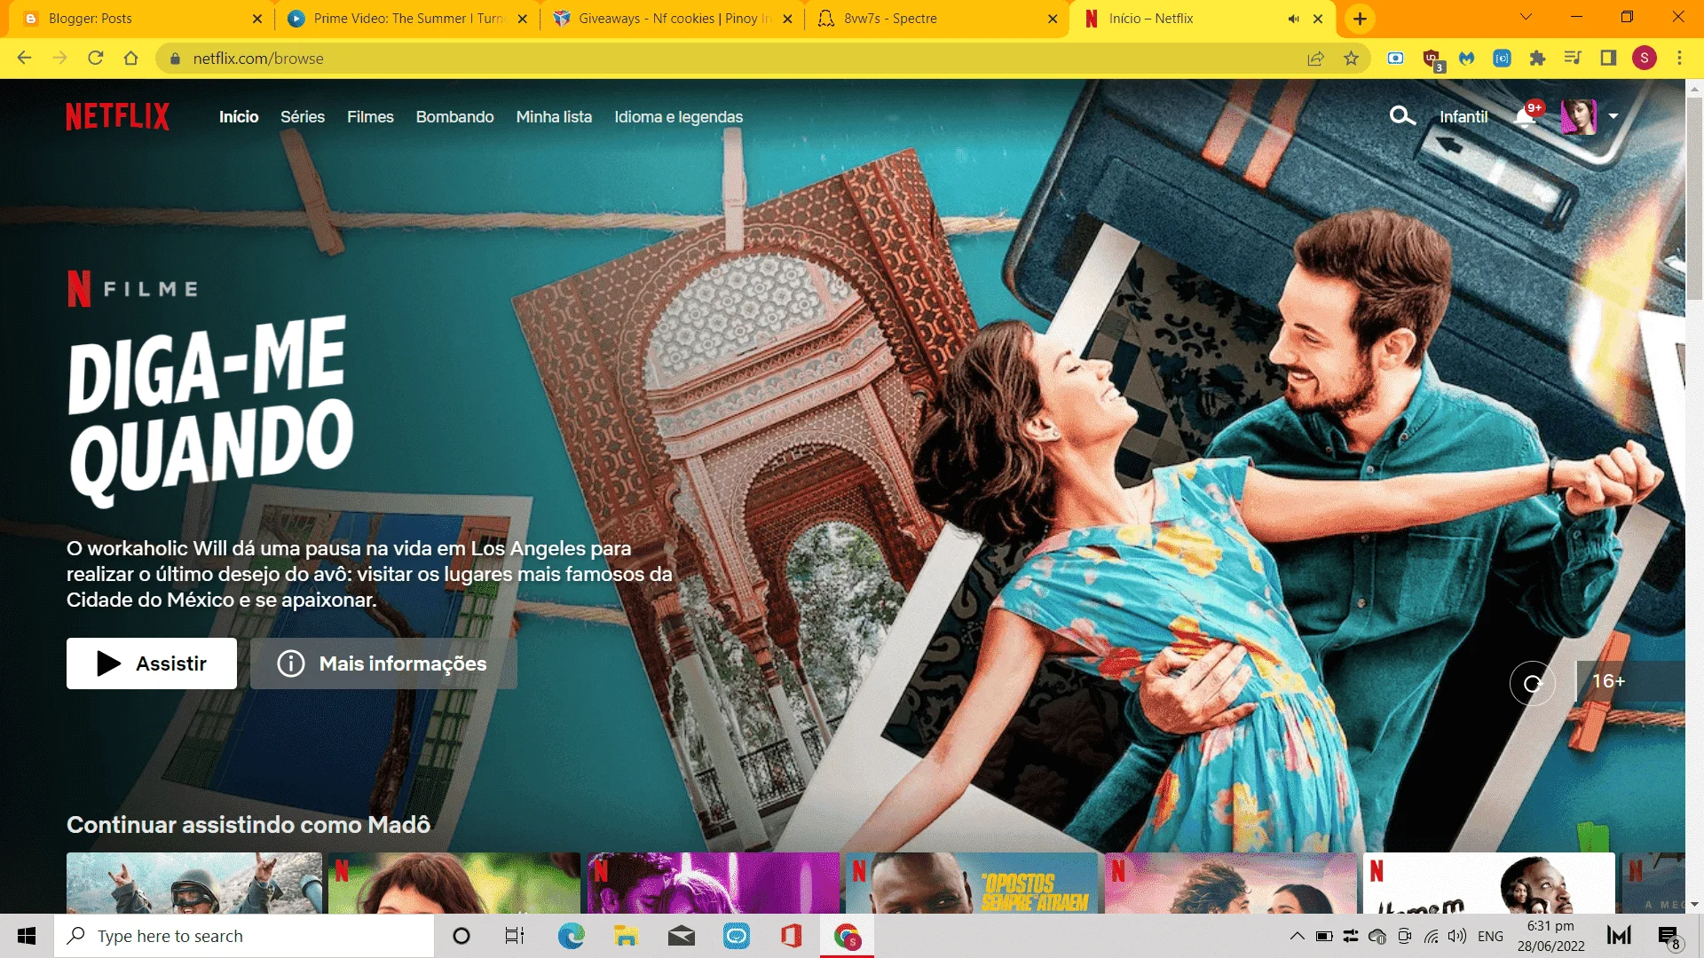This screenshot has height=958, width=1704.
Task: Open the clock showing 6:31 pm
Action: [x=1550, y=936]
